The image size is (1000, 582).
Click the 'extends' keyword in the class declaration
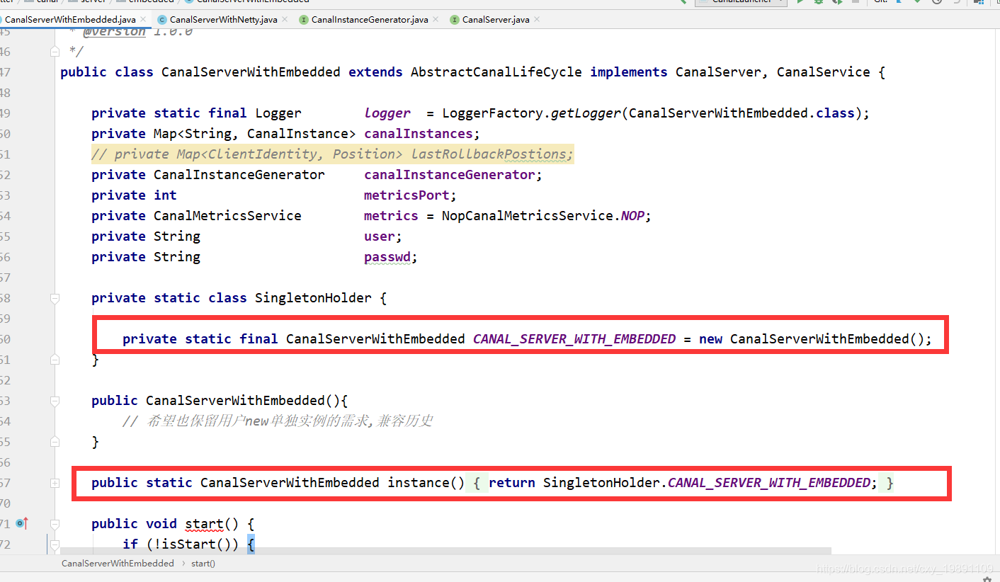[x=375, y=72]
